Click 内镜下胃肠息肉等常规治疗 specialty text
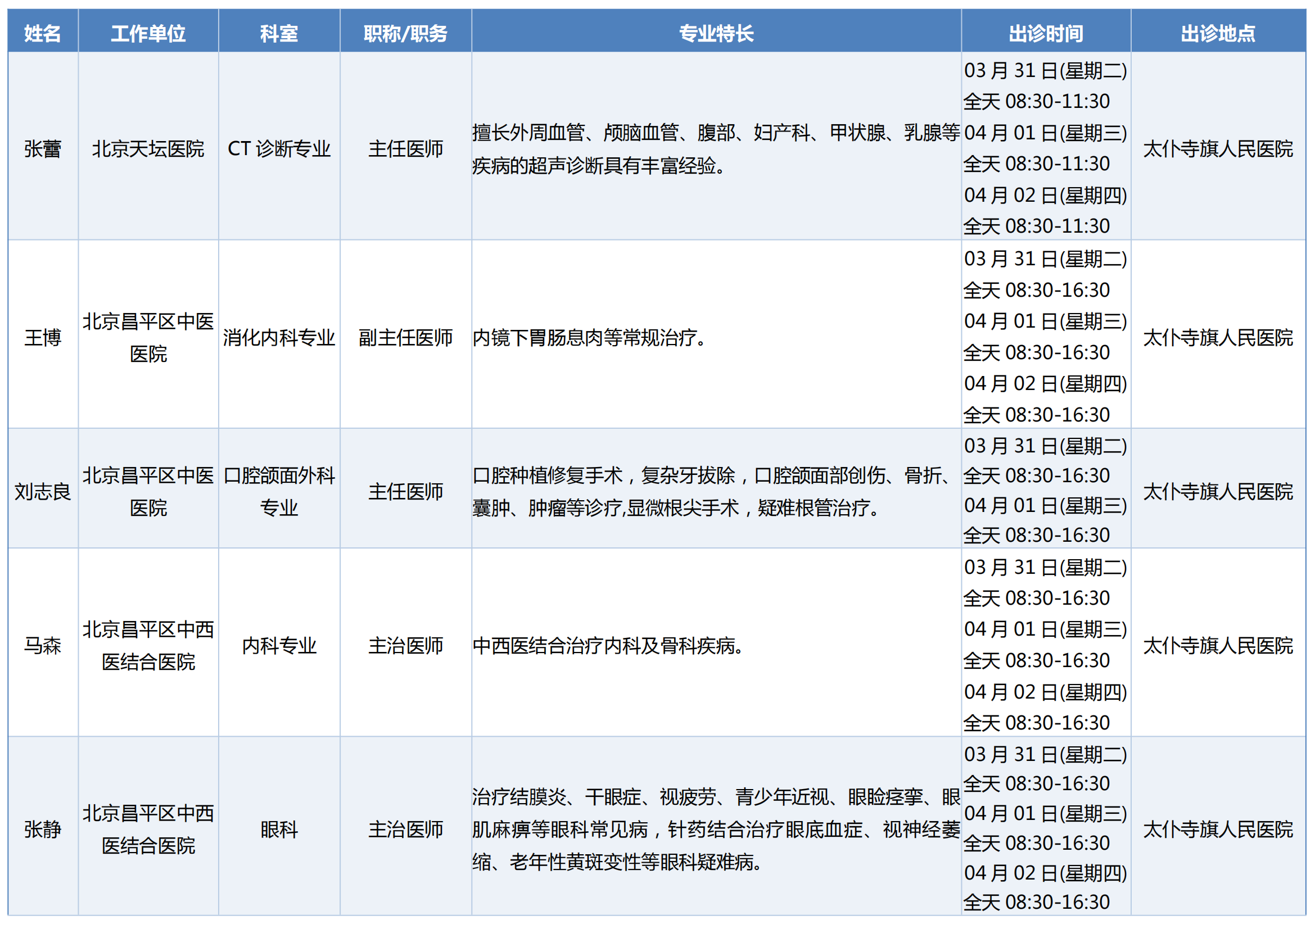 pyautogui.click(x=589, y=337)
